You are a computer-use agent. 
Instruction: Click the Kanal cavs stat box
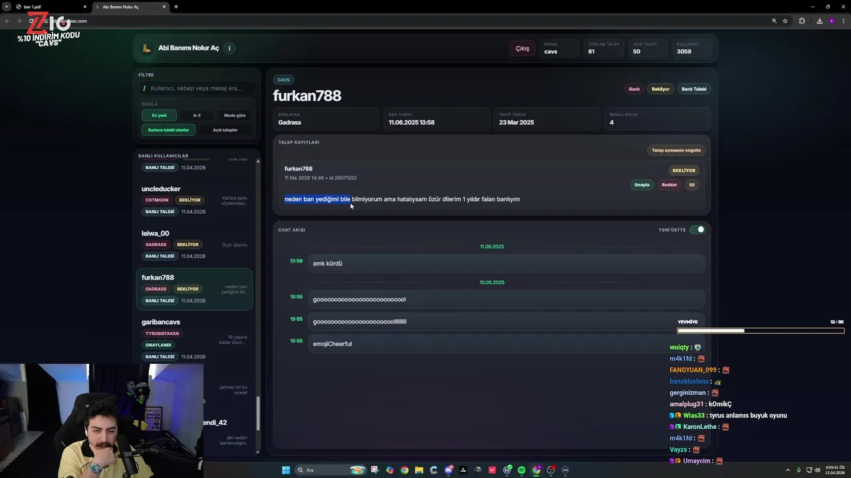coord(560,48)
